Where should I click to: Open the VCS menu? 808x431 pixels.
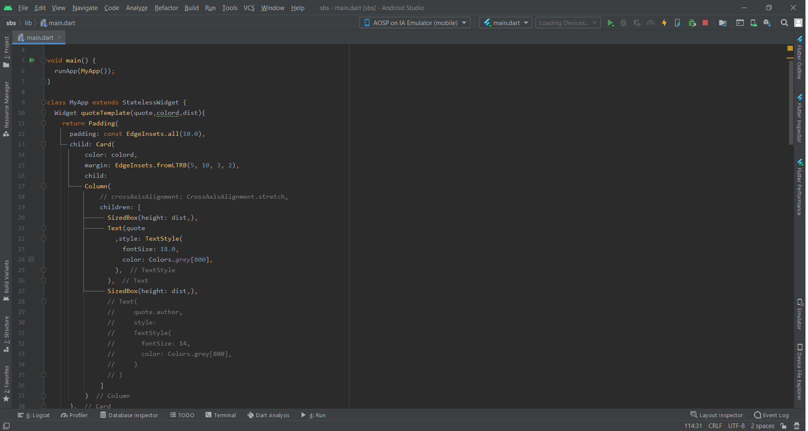click(249, 8)
